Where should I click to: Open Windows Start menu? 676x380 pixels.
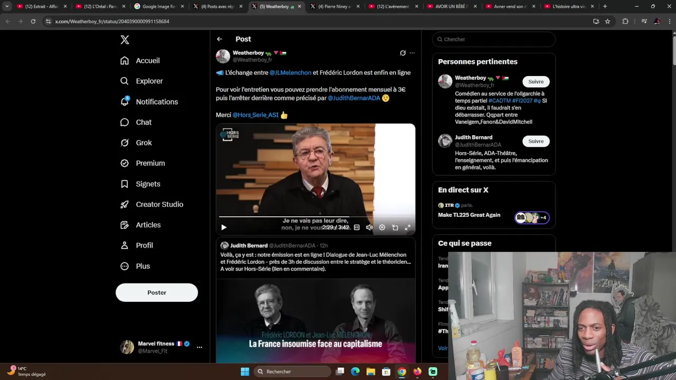[245, 372]
